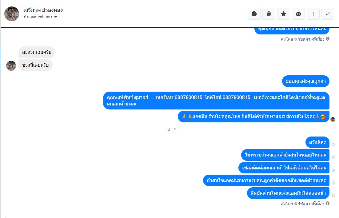Delete conversation with the trash icon
339x218 pixels.
click(x=269, y=14)
